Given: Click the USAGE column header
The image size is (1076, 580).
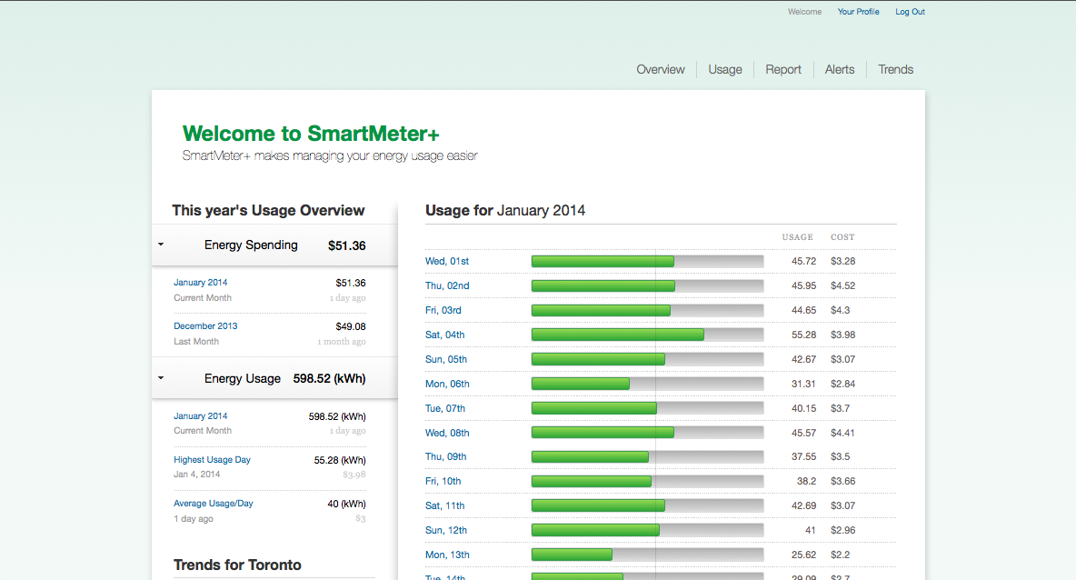Looking at the screenshot, I should click(x=797, y=236).
